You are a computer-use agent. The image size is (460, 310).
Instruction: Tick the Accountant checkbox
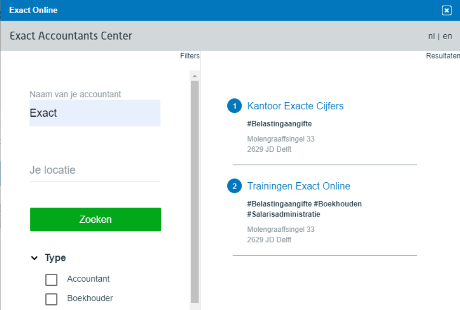pos(51,280)
